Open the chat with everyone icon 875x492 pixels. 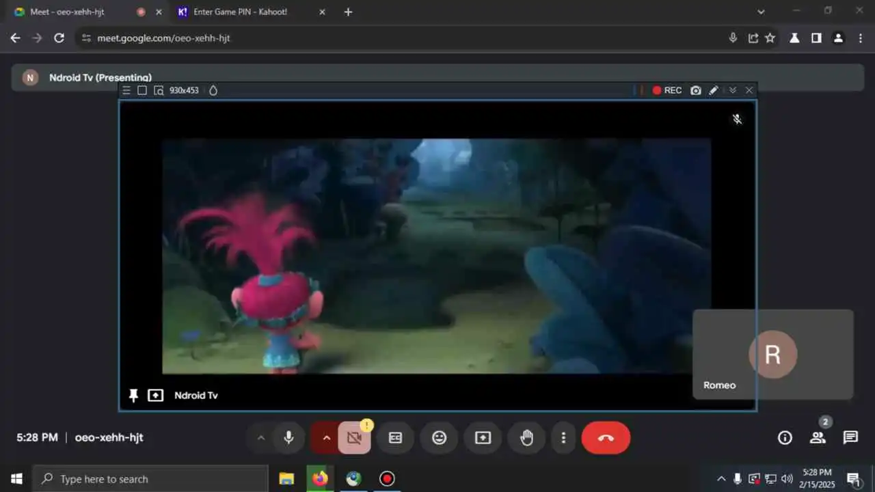[x=850, y=438]
